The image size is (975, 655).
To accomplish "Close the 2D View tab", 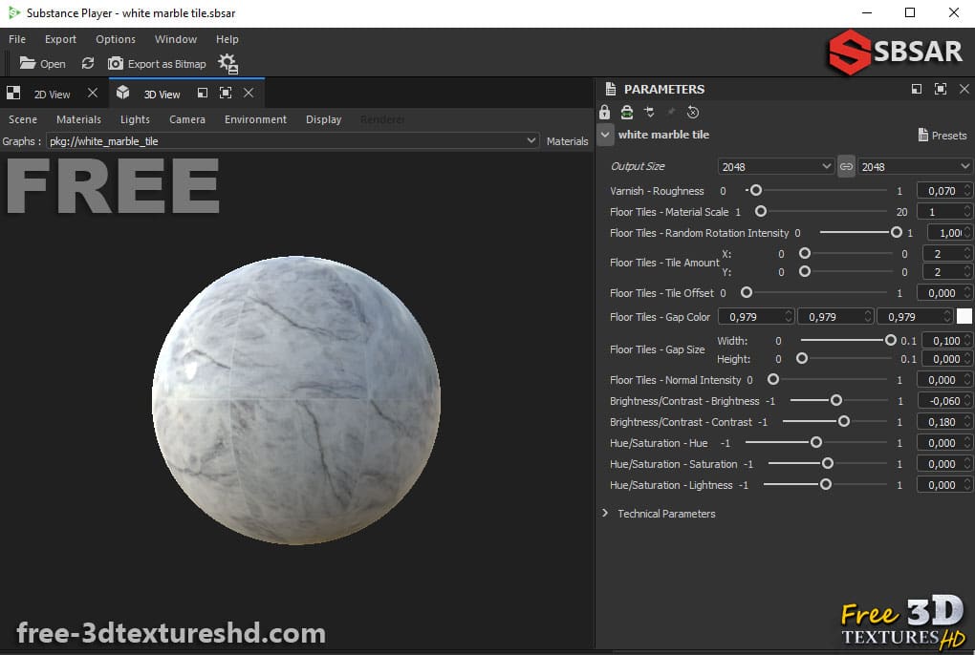I will (92, 94).
